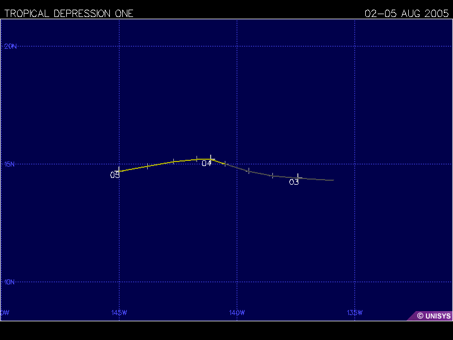Select the 10N latitude label
The height and width of the screenshot is (340, 453).
click(x=10, y=282)
